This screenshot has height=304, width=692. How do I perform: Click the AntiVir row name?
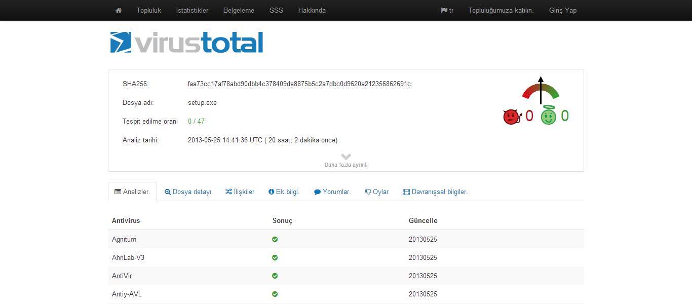pos(122,276)
